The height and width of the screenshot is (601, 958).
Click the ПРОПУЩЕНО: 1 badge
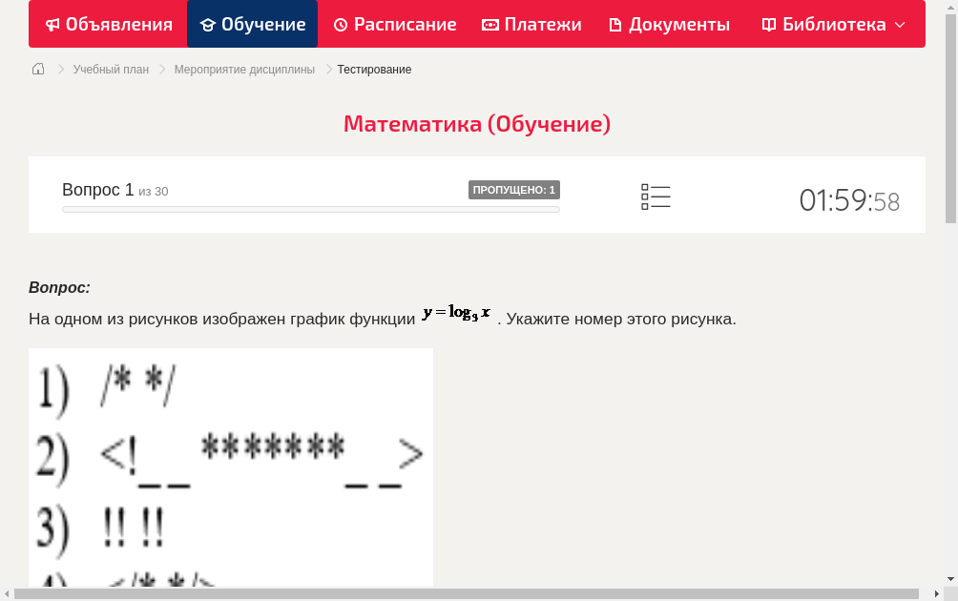(x=514, y=189)
